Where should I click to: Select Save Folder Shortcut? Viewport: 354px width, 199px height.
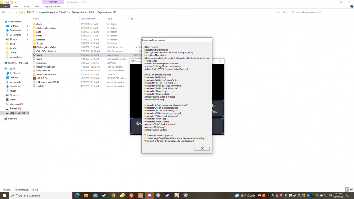click(x=46, y=74)
